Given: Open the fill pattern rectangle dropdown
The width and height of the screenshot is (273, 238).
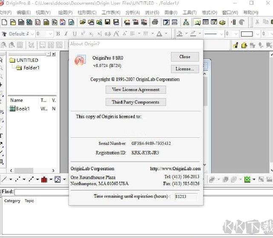Looking at the screenshot, I should 258,34.
